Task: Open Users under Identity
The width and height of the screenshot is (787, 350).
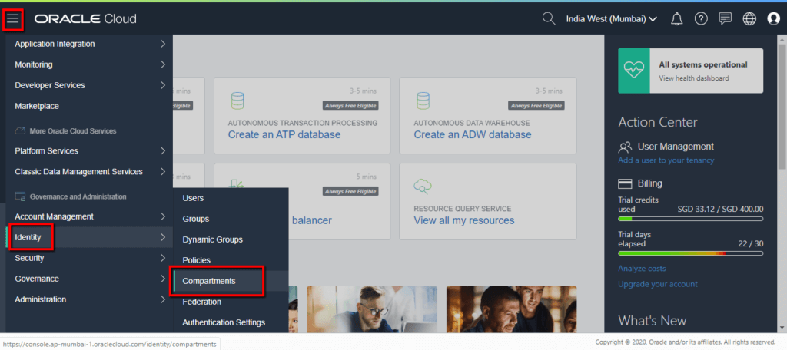Action: click(231, 198)
